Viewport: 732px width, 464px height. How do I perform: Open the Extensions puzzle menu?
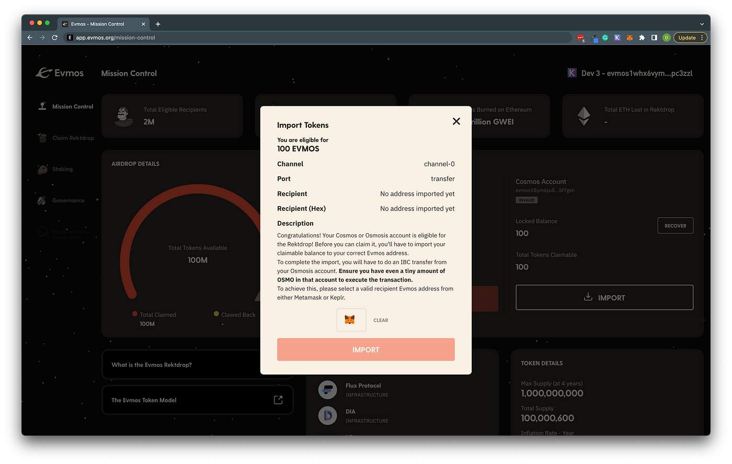[x=642, y=38]
